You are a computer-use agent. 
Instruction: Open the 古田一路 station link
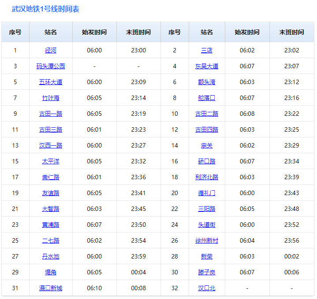51,114
